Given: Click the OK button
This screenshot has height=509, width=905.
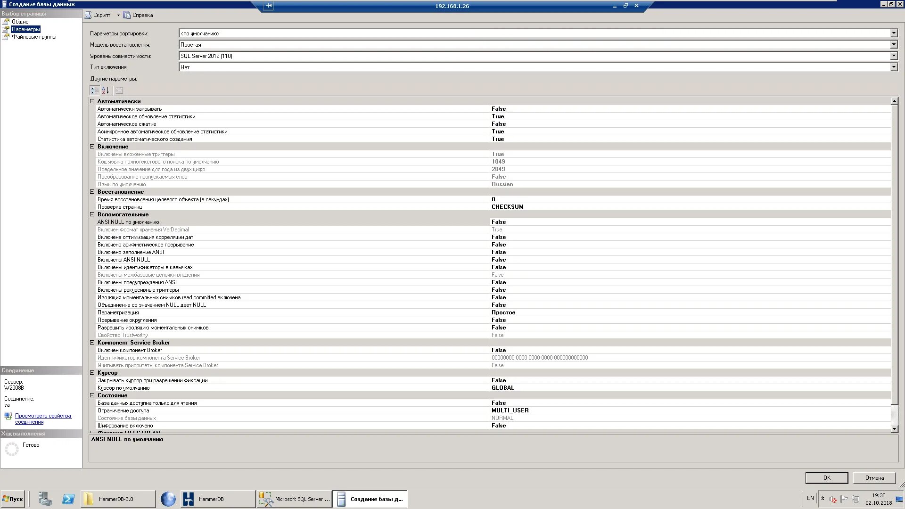Looking at the screenshot, I should click(x=826, y=478).
